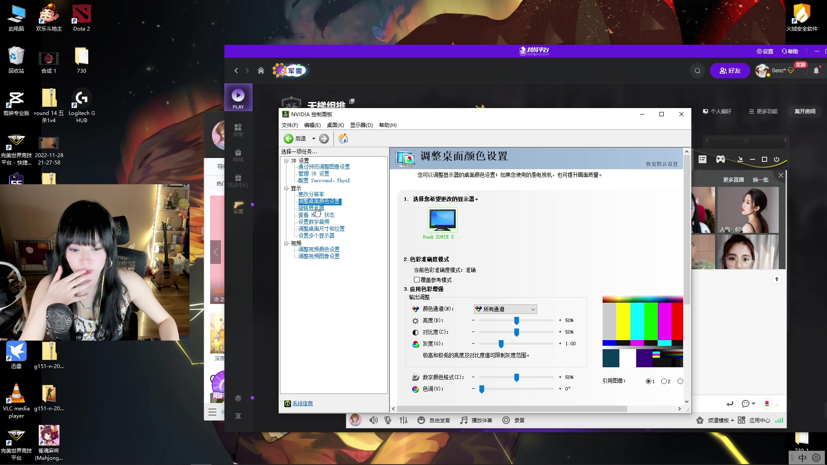
Task: Go back with platform left chevron
Action: click(236, 71)
